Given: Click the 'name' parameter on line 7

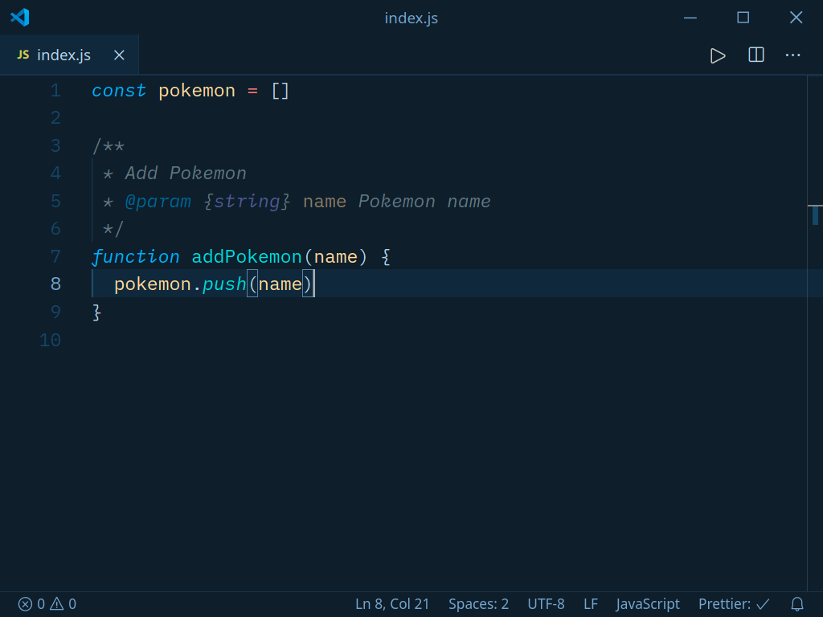Looking at the screenshot, I should click(335, 256).
